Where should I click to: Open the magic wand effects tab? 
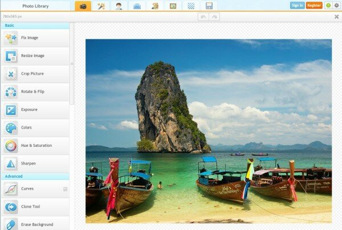coord(101,6)
